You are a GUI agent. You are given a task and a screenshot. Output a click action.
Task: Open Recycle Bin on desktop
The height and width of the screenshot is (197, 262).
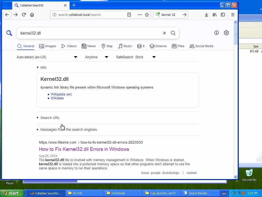pos(249,175)
